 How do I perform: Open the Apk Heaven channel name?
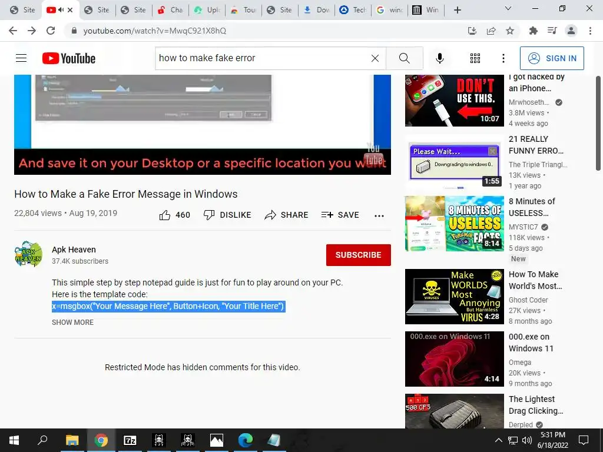click(x=74, y=250)
